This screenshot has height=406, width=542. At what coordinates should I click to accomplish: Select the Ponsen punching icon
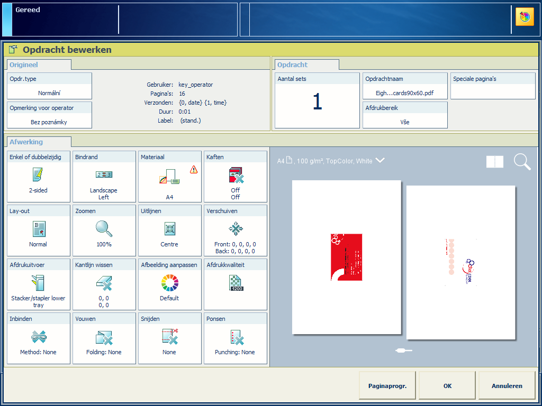click(235, 337)
